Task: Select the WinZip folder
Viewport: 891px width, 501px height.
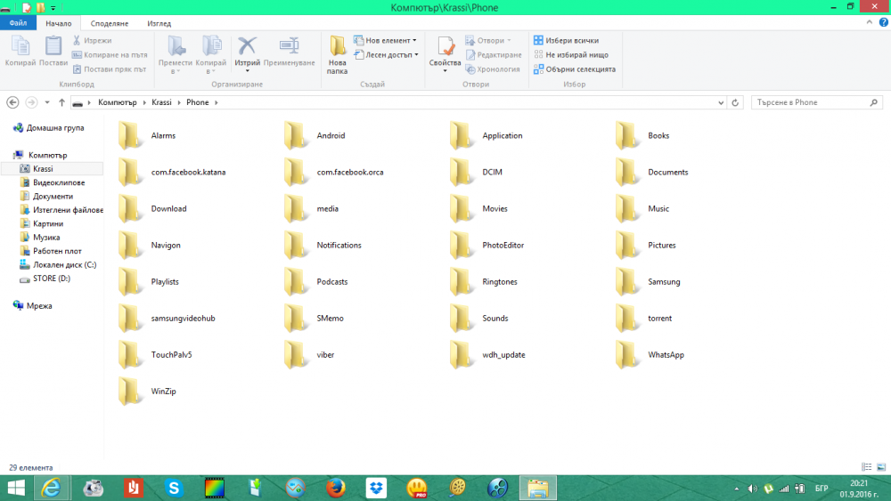Action: click(148, 392)
